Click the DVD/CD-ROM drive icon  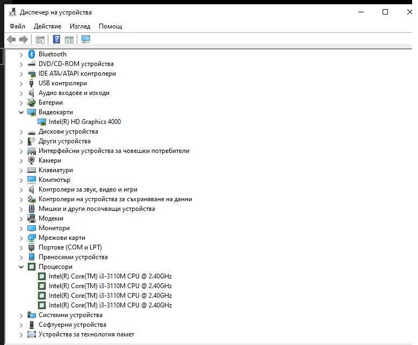click(x=32, y=64)
